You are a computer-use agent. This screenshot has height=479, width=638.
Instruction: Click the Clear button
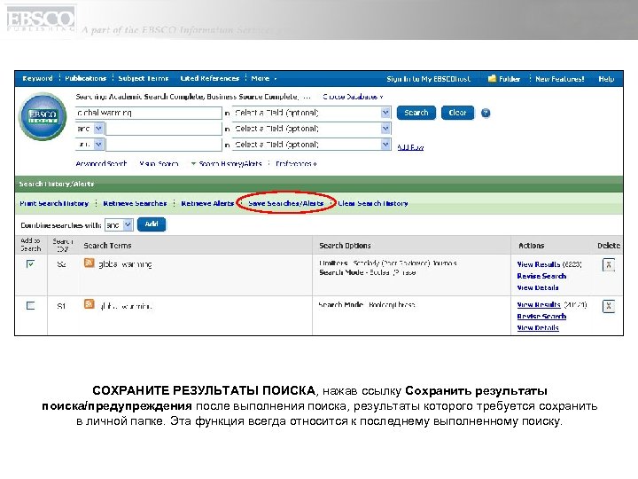click(x=457, y=113)
